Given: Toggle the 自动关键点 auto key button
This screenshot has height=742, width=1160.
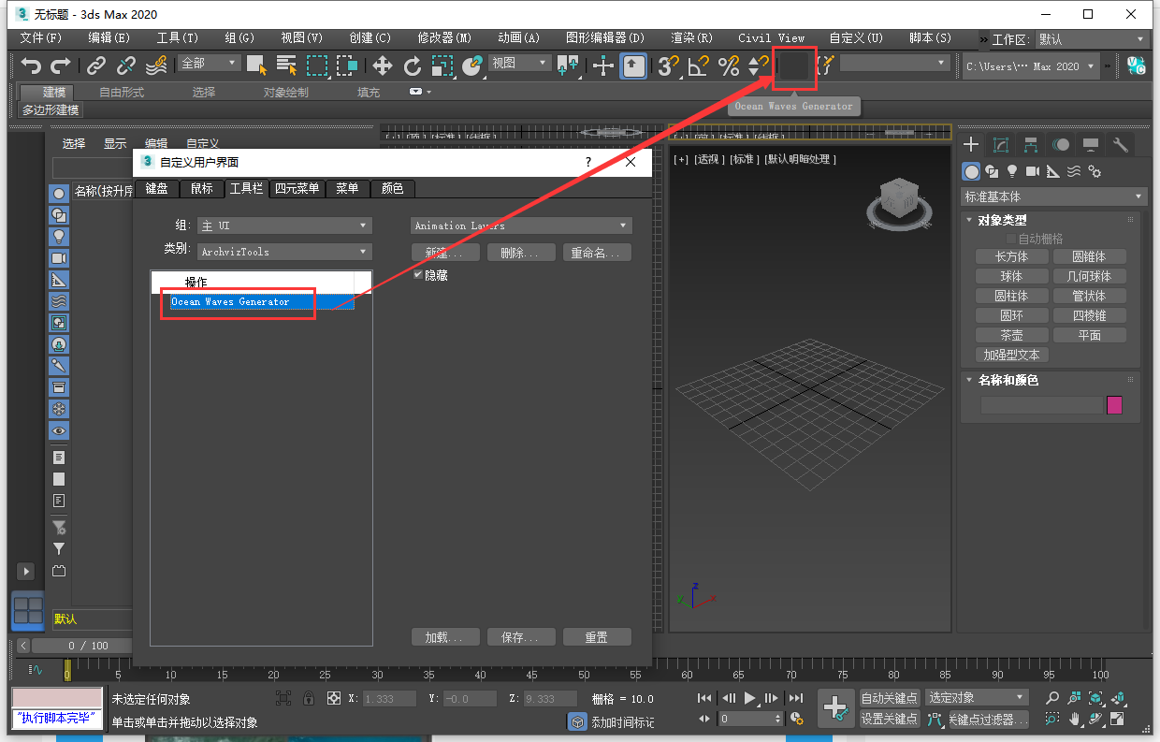Looking at the screenshot, I should coord(890,698).
